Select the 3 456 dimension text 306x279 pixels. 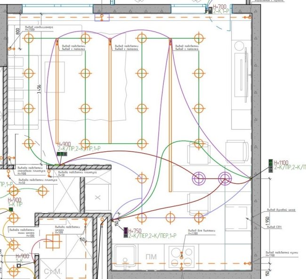[40, 90]
